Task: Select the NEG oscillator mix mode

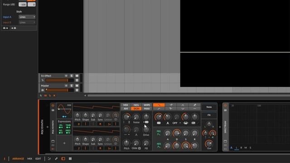Action: click(x=136, y=105)
